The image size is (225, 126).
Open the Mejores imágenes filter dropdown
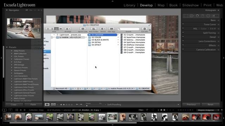pos(208,110)
